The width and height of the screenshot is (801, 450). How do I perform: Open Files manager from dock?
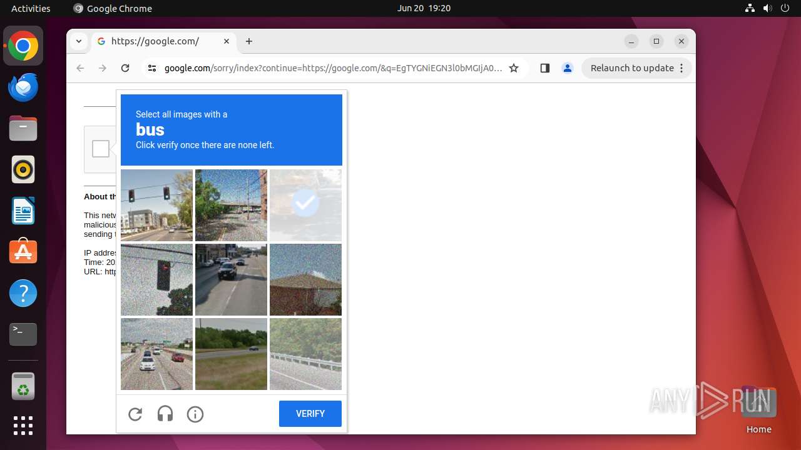tap(23, 128)
